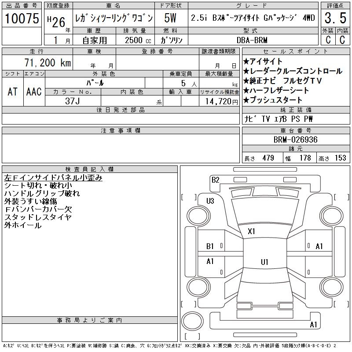Image resolution: width=352 pixels, height=352 pixels.
Task: Select the recycle deposit 14,720円
Action: pyautogui.click(x=220, y=101)
